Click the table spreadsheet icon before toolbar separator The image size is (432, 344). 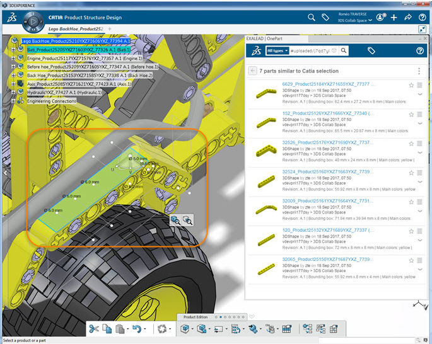[x=286, y=329]
